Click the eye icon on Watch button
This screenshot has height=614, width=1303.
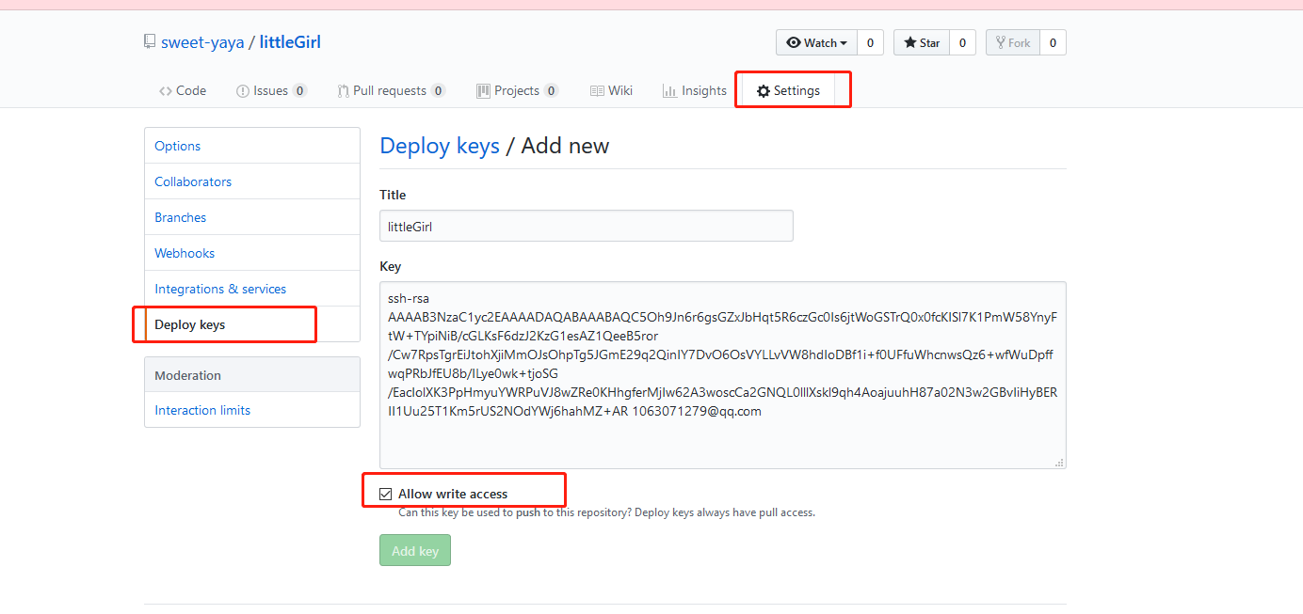(794, 42)
